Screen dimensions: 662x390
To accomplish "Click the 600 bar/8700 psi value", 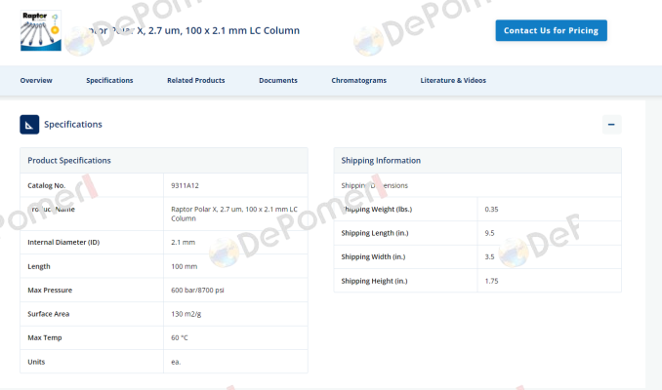I will [197, 291].
